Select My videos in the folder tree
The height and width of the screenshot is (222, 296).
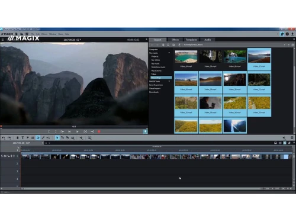[x=156, y=60]
